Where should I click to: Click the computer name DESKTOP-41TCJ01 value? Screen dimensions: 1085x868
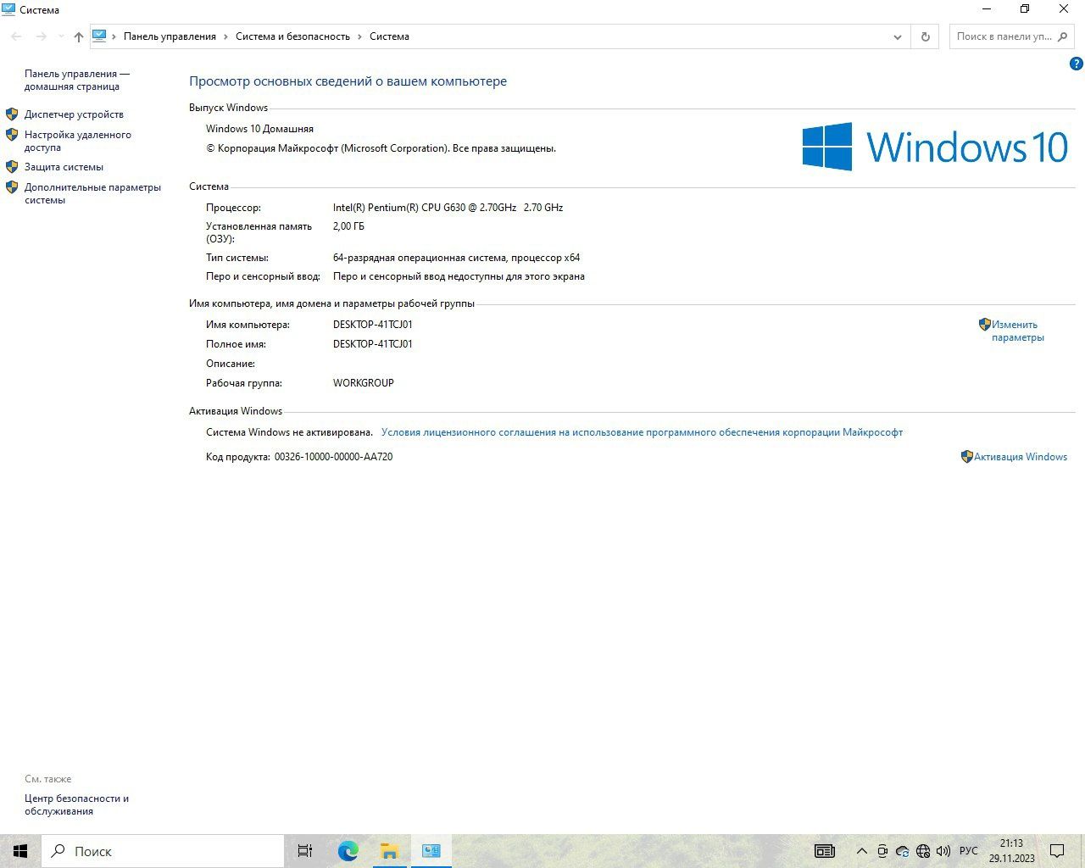pyautogui.click(x=373, y=325)
